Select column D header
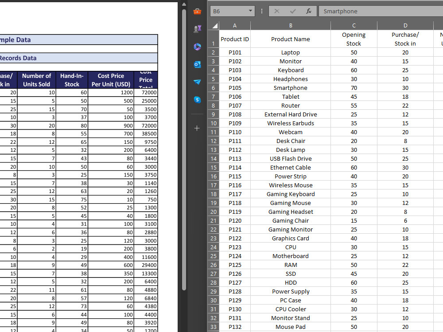This screenshot has width=443, height=332. point(405,26)
